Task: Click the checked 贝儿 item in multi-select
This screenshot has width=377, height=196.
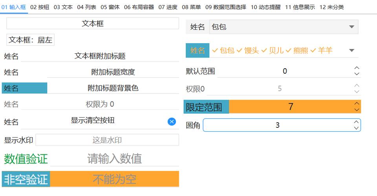Action: pyautogui.click(x=273, y=51)
